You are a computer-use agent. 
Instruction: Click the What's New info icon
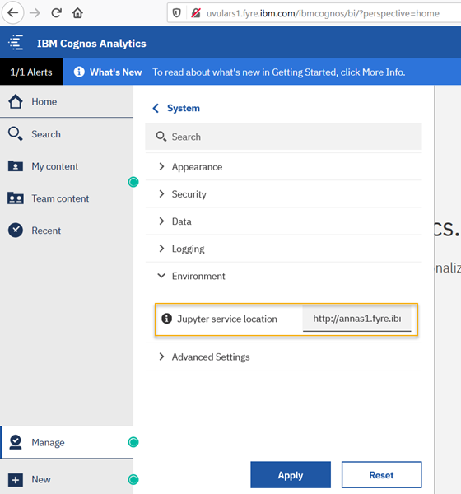(79, 72)
